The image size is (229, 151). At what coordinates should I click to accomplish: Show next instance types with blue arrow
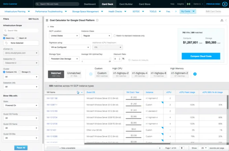(195, 74)
